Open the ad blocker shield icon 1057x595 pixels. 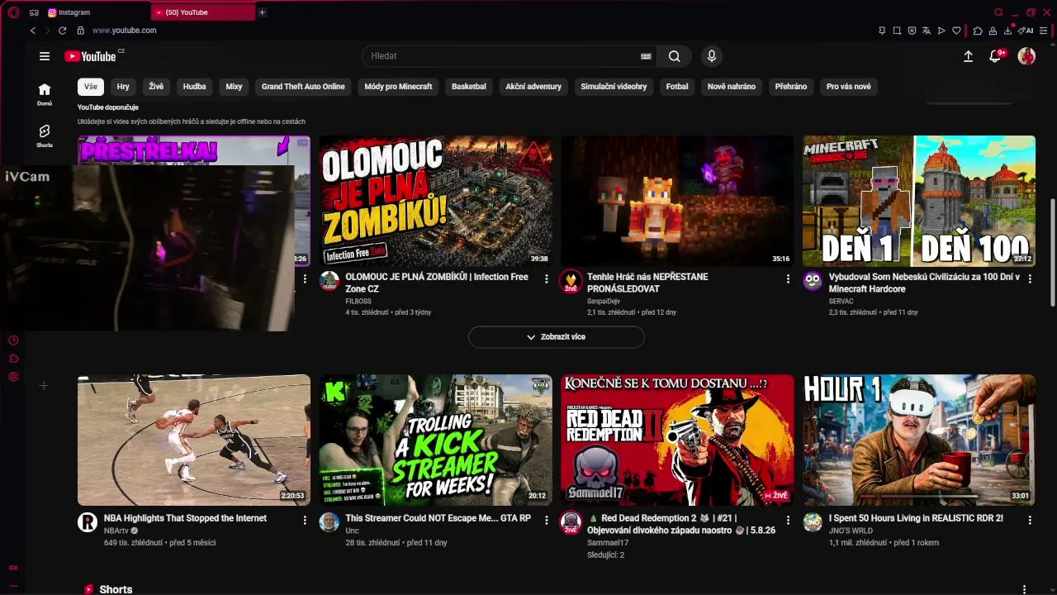coord(912,31)
